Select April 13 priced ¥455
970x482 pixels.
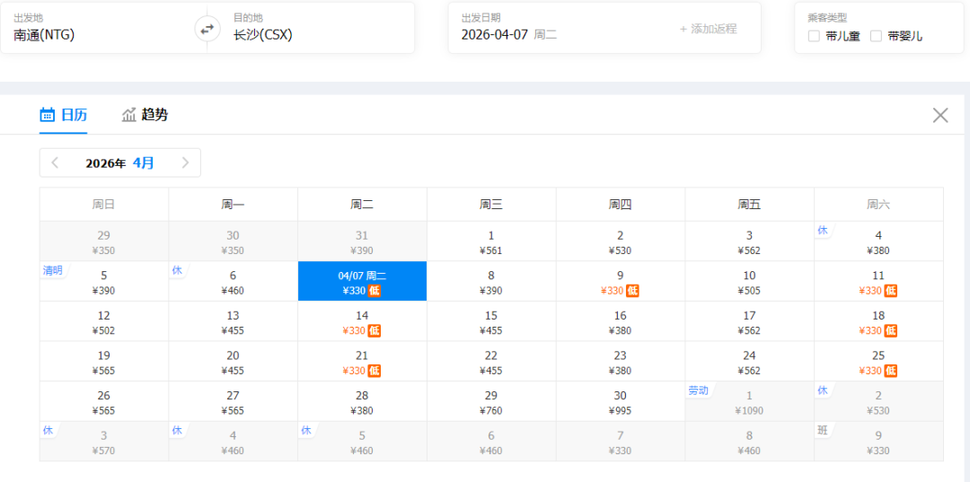pyautogui.click(x=234, y=321)
